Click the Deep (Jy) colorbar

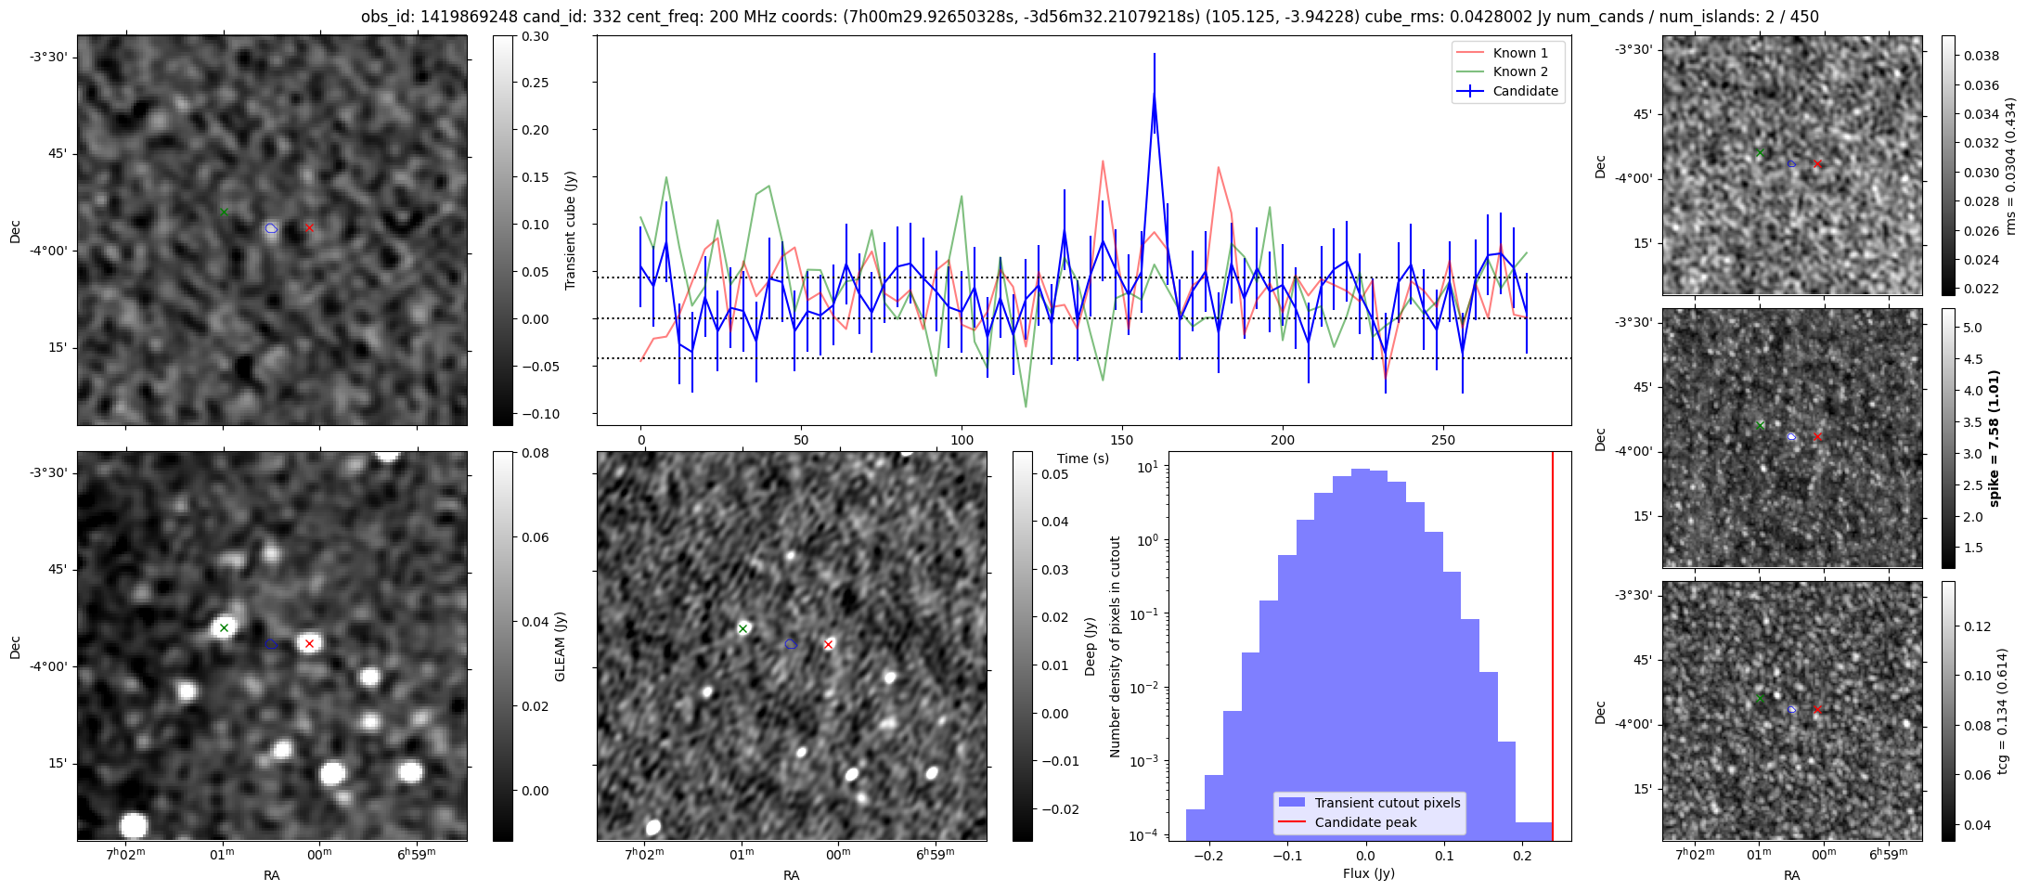click(x=1022, y=646)
